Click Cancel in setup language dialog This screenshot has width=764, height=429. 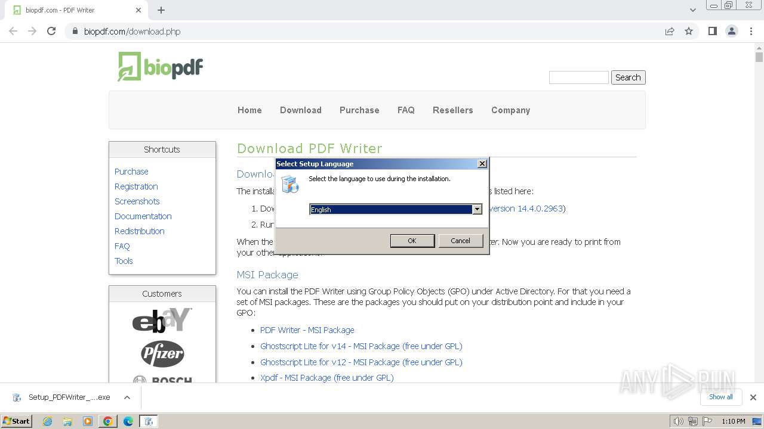[460, 241]
